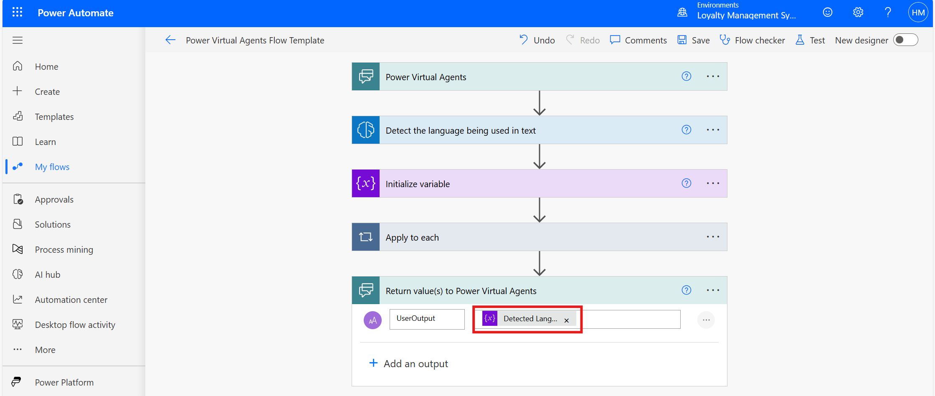
Task: Save the flow
Action: [x=694, y=40]
